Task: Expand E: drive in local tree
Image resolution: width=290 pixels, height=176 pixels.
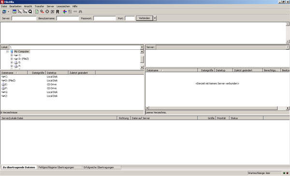Action: pyautogui.click(x=12, y=62)
